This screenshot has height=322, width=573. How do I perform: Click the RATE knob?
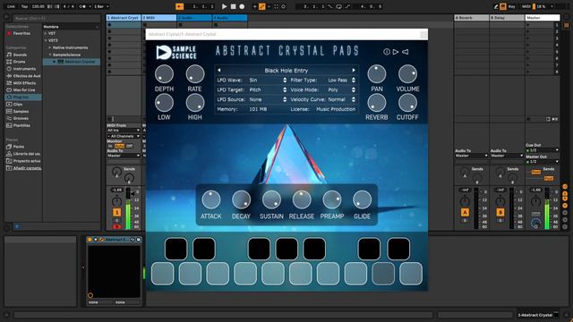pos(195,74)
